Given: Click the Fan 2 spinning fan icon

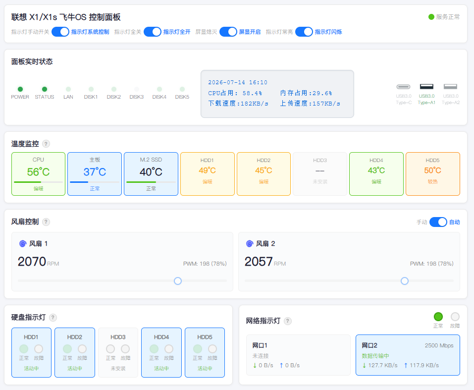Looking at the screenshot, I should [x=250, y=243].
